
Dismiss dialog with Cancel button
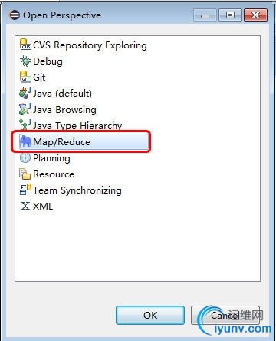[x=225, y=316]
